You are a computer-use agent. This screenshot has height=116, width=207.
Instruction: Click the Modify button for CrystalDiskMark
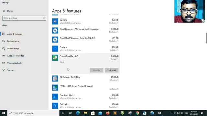[x=96, y=70]
